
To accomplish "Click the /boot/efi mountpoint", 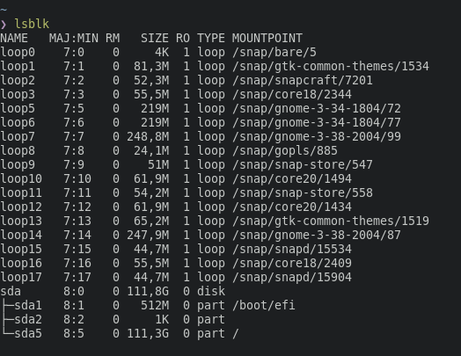I will pyautogui.click(x=264, y=306).
